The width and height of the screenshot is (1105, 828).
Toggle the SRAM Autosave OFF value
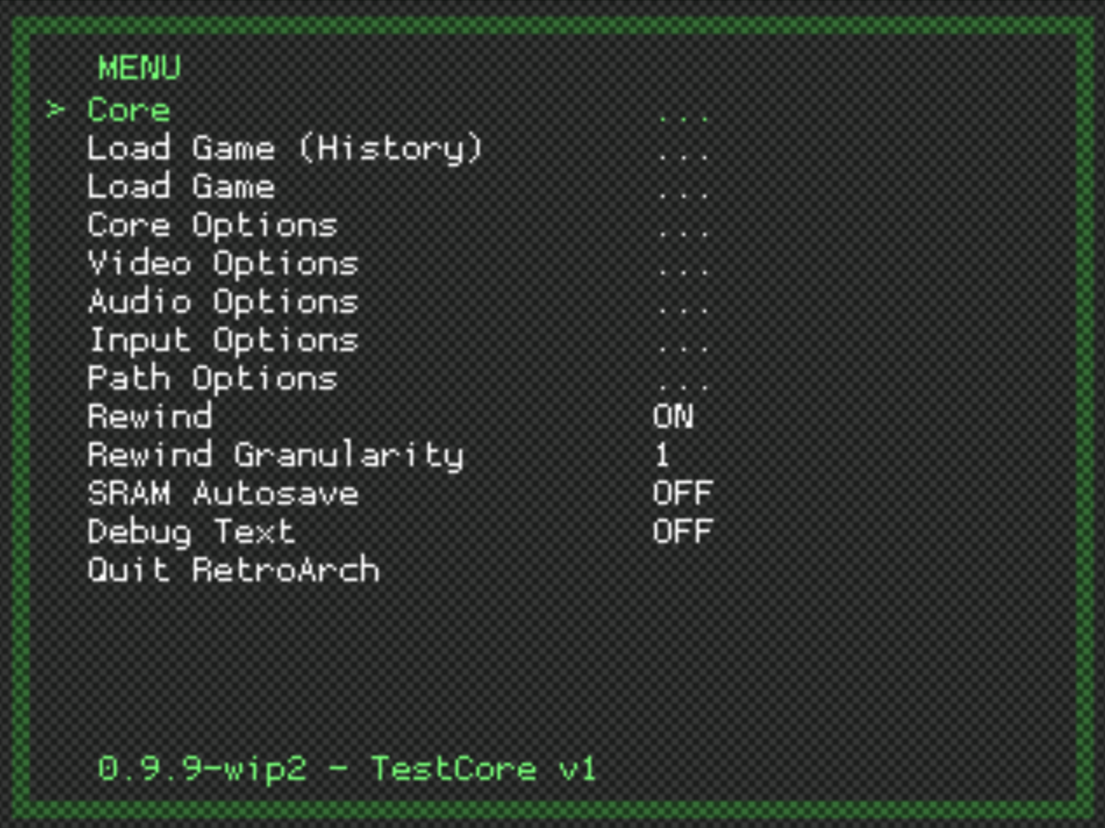(x=682, y=493)
